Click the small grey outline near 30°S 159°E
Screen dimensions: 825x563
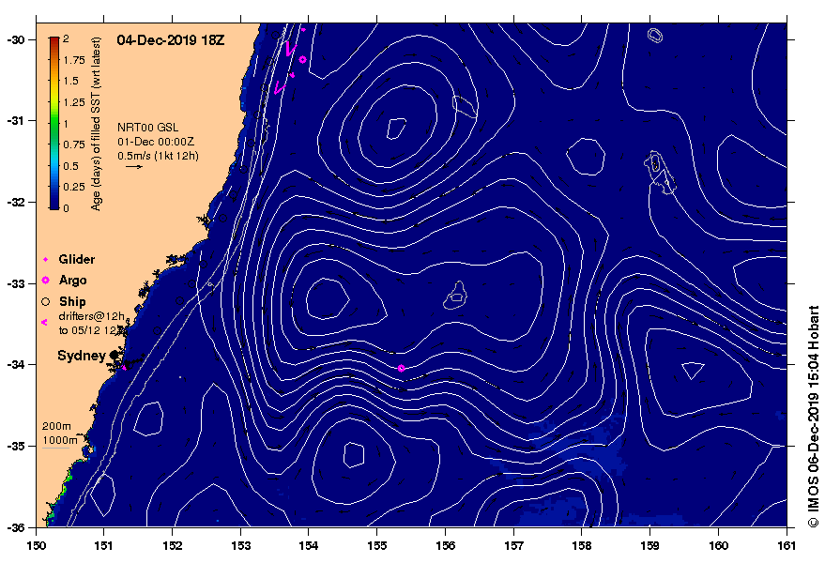(655, 36)
